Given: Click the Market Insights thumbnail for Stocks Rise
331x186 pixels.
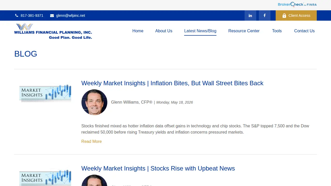Looking at the screenshot, I should [45, 177].
